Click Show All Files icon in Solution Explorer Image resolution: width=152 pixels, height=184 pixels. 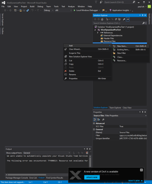pyautogui.click(x=119, y=19)
